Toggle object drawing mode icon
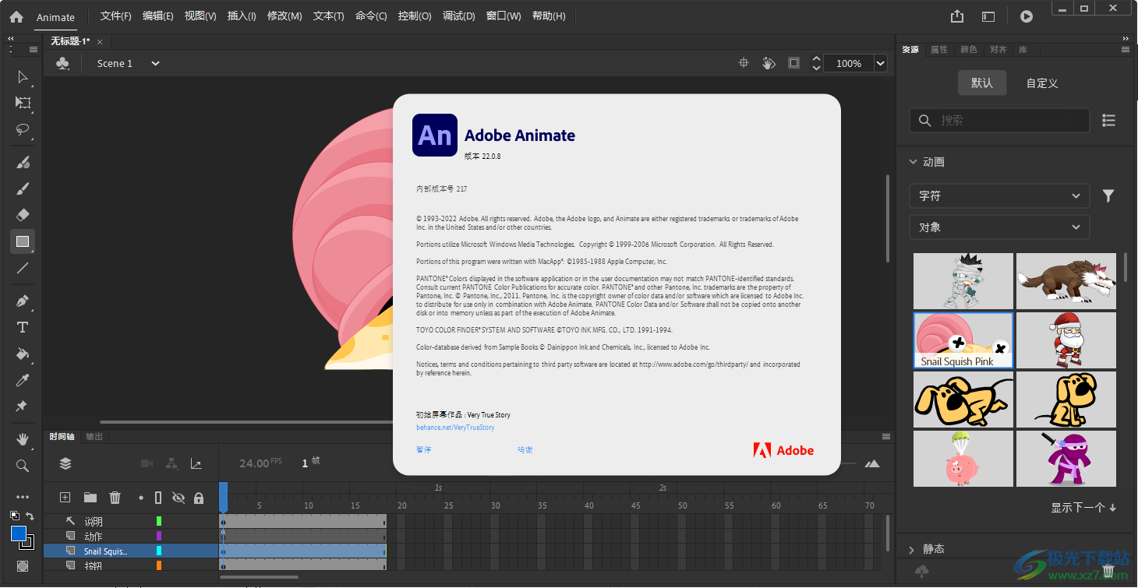The height and width of the screenshot is (588, 1138). (x=23, y=567)
